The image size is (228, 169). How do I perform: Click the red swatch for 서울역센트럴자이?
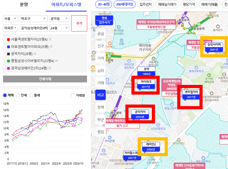(8, 40)
